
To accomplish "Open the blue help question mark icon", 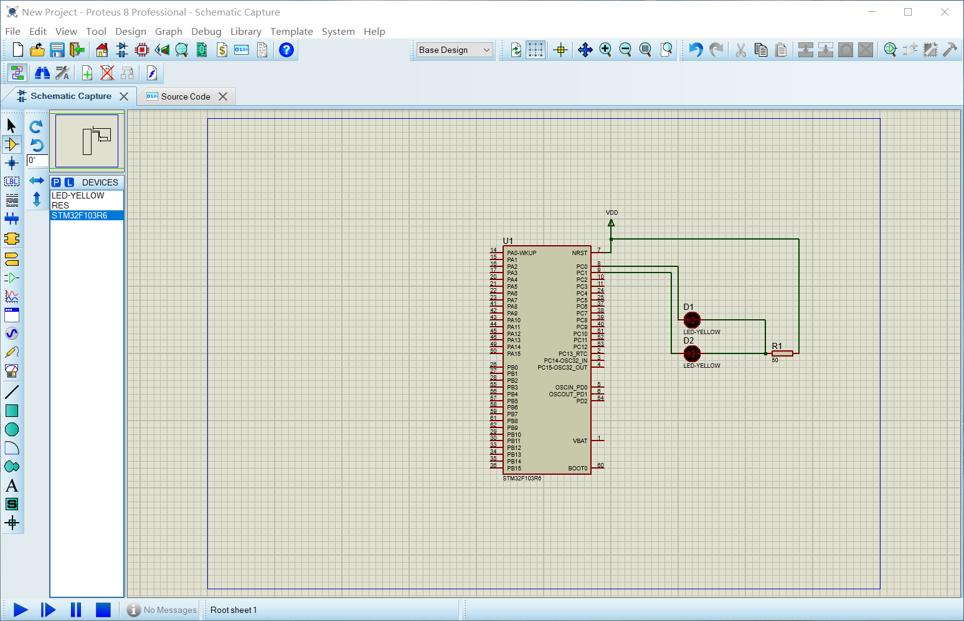I will [x=286, y=50].
